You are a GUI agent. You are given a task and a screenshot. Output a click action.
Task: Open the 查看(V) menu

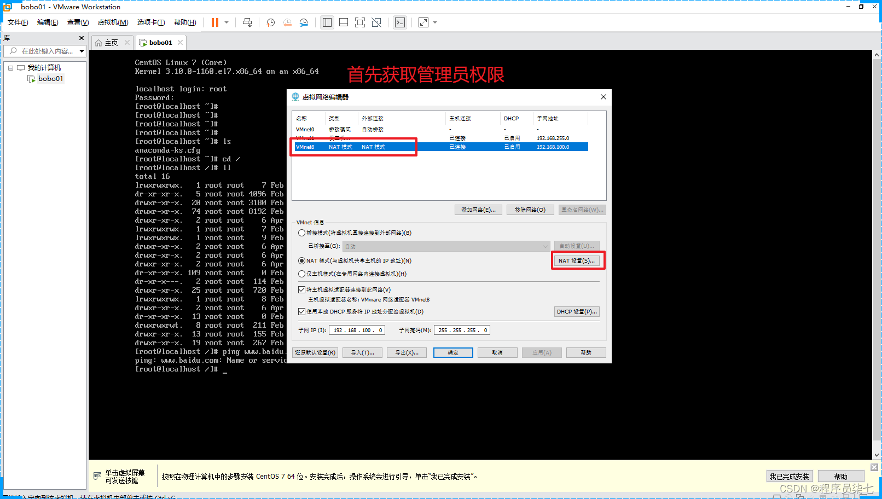point(78,22)
